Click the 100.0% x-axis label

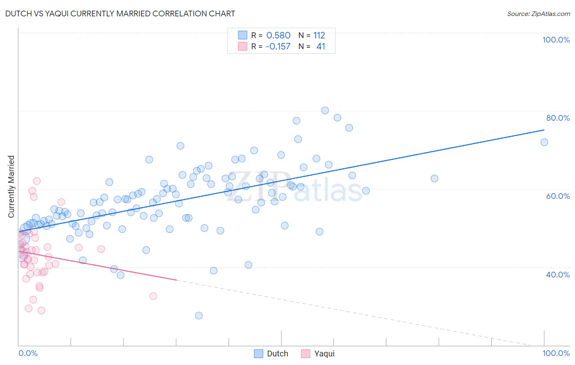[556, 353]
